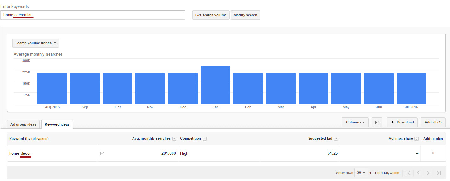The height and width of the screenshot is (181, 450).
Task: Switch to Ad group ideas tab
Action: [x=23, y=124]
